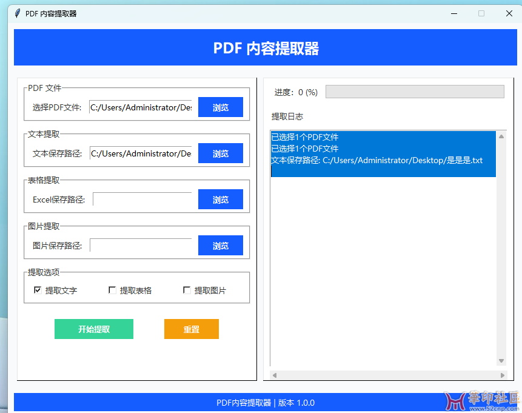Click the 文本保存路径 input field
This screenshot has width=522, height=413.
[x=141, y=153]
